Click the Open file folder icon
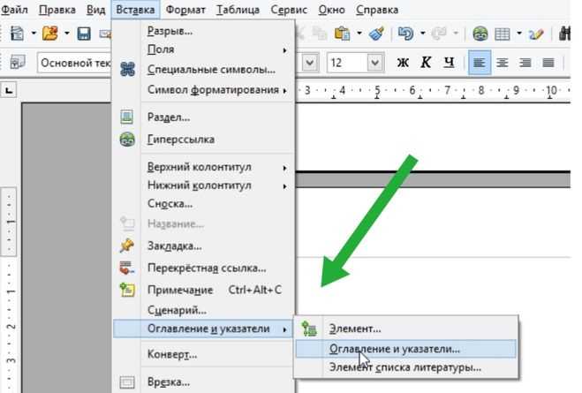This screenshot has width=582, height=393. pos(50,34)
